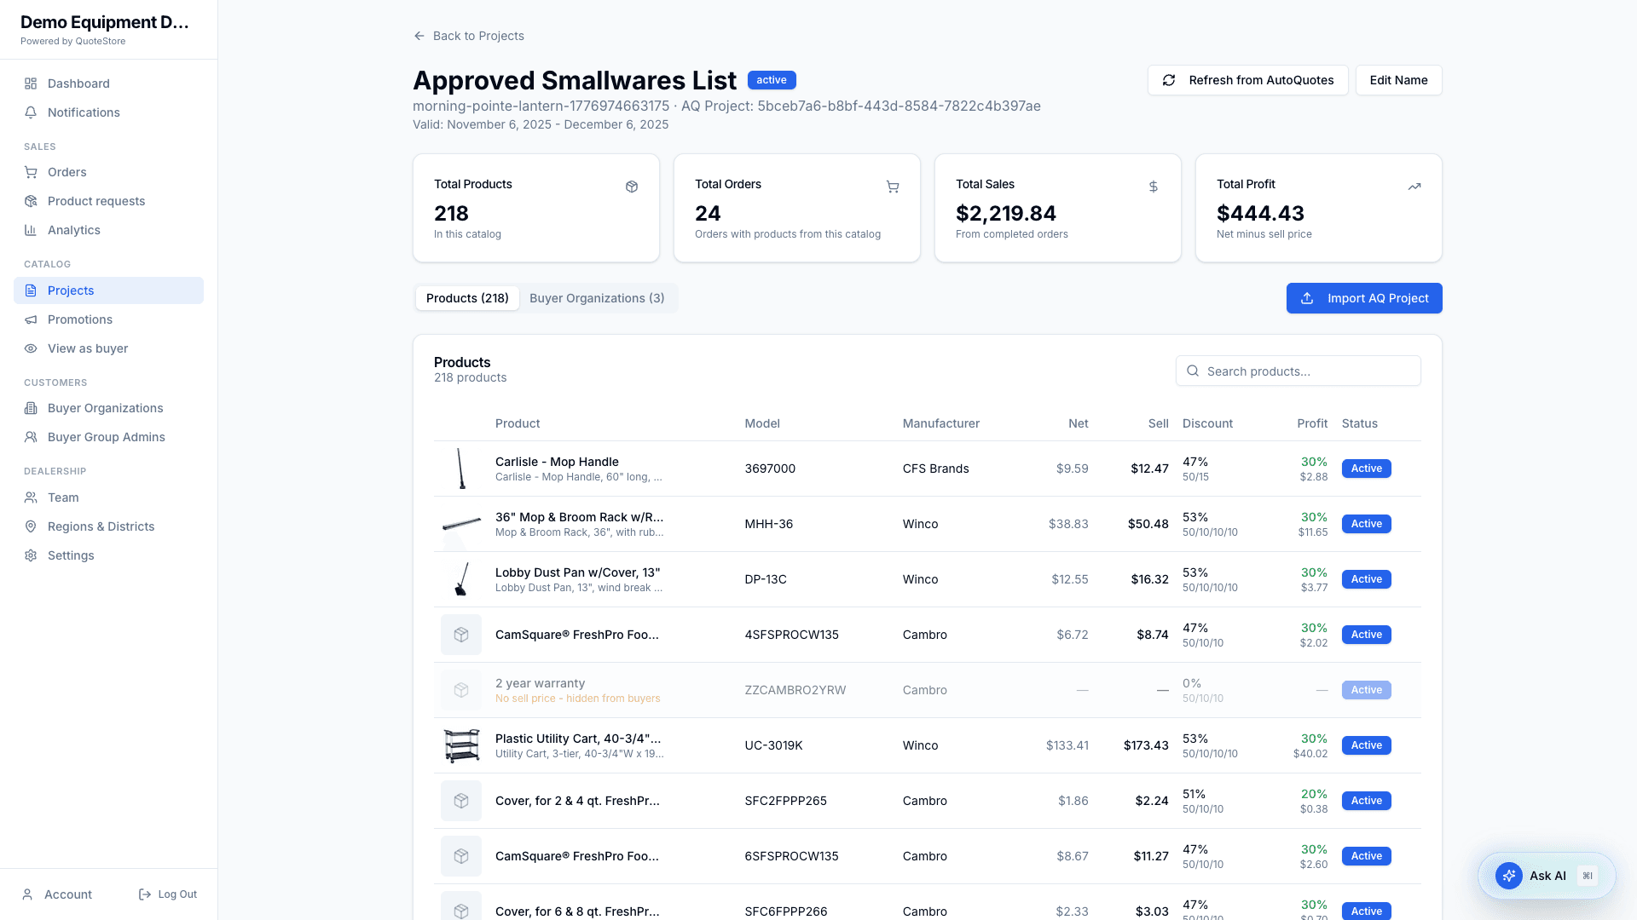
Task: Click the Buyer Organizations building icon
Action: (31, 408)
